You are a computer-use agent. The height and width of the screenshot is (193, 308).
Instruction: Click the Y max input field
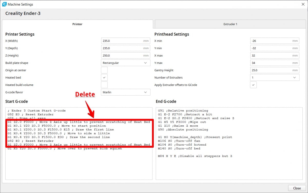(x=275, y=63)
